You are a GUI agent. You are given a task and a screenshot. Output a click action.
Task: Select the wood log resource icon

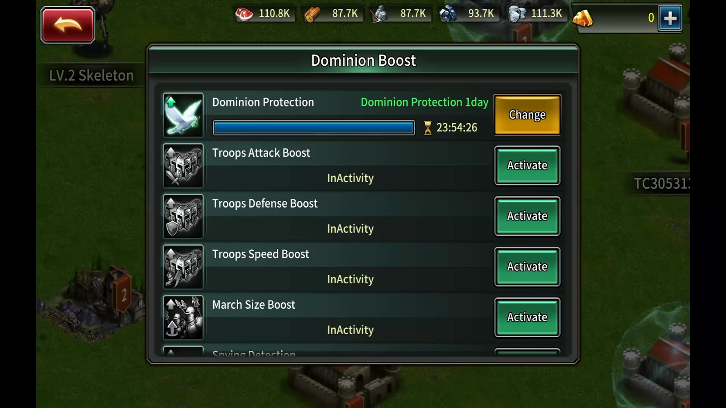click(x=312, y=14)
